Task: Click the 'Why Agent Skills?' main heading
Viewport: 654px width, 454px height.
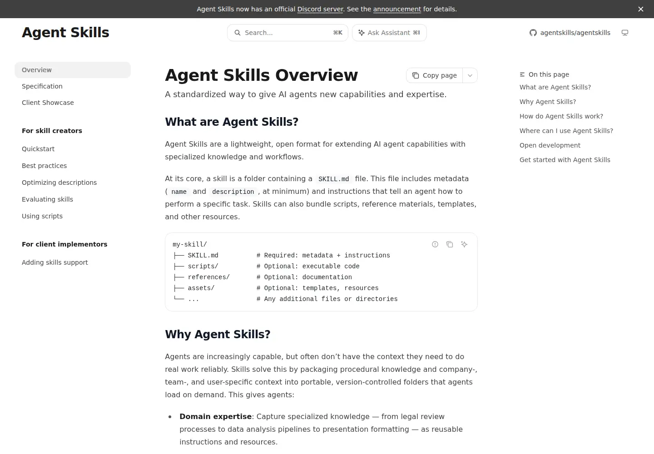Action: [x=218, y=334]
